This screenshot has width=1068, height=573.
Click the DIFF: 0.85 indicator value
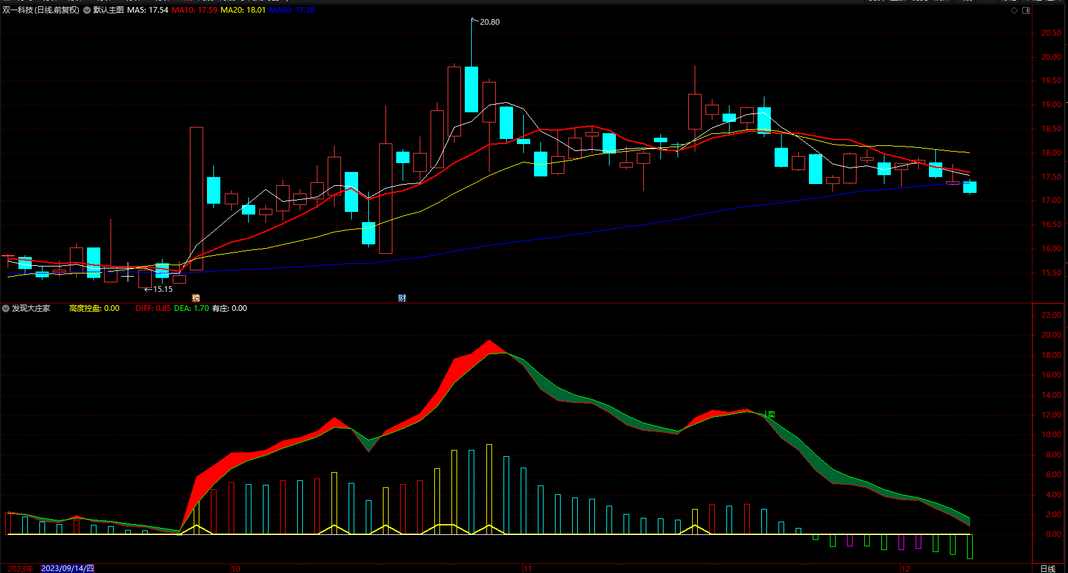tap(153, 308)
